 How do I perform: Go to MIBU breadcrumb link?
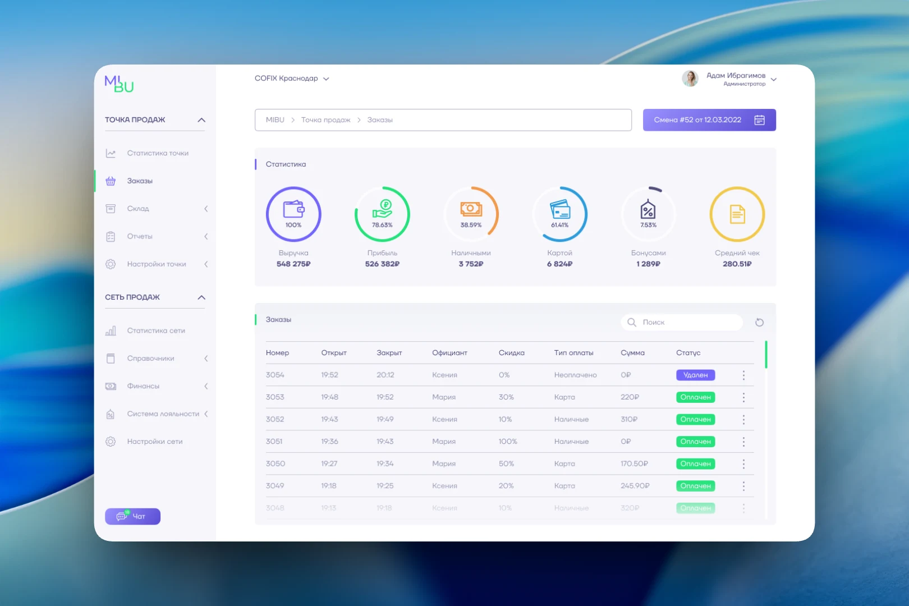(x=275, y=120)
